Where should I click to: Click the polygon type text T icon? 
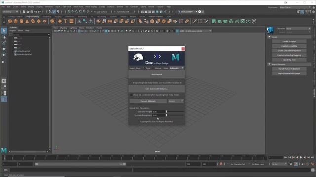click(66, 21)
